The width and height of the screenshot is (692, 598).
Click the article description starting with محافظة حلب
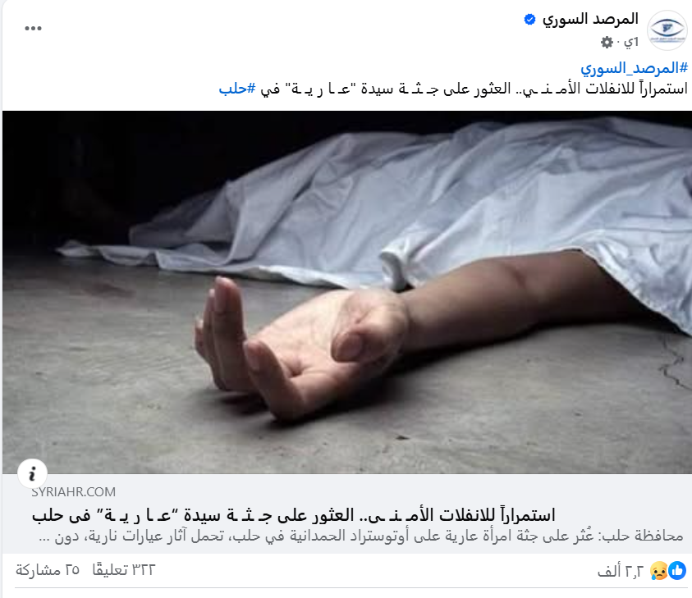[x=361, y=536]
